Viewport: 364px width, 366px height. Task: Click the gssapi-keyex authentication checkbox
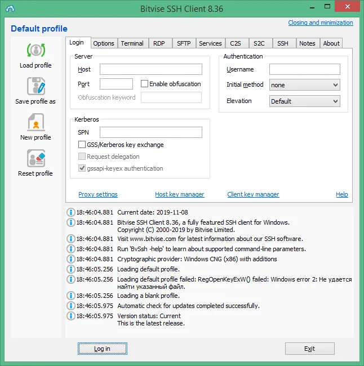[82, 168]
